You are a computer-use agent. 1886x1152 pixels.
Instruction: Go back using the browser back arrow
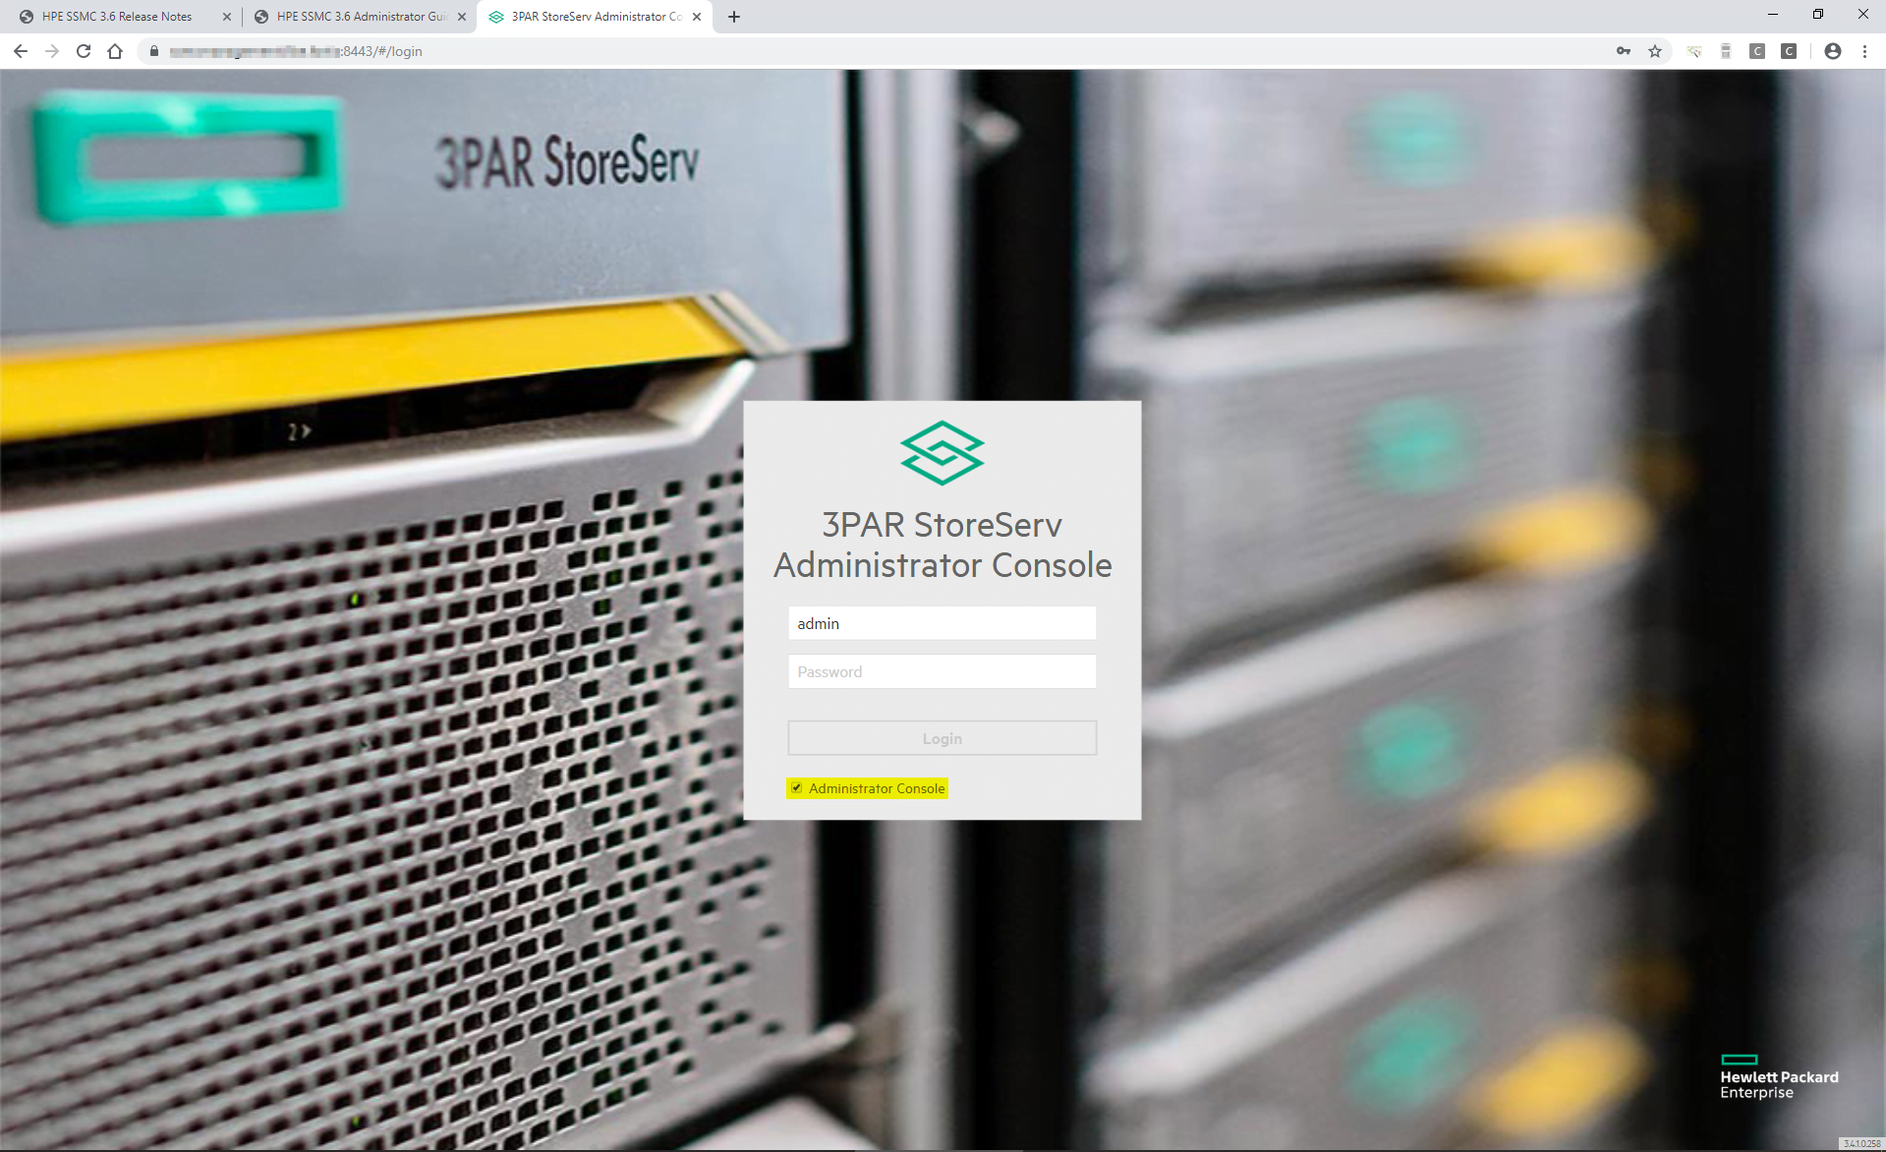[x=21, y=51]
